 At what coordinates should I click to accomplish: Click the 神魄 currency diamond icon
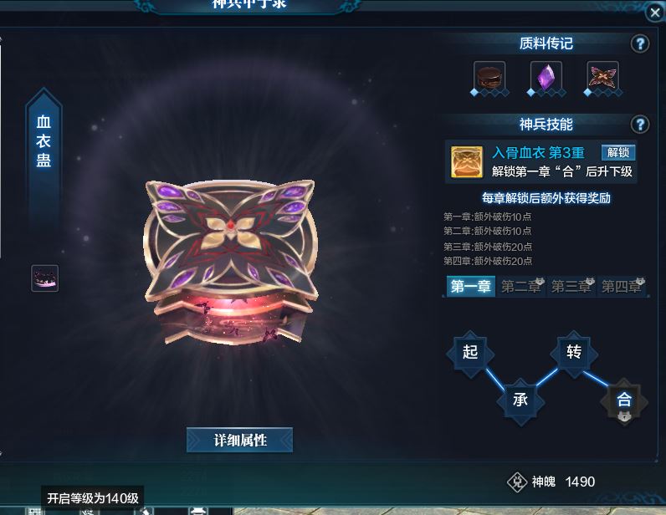coord(517,482)
